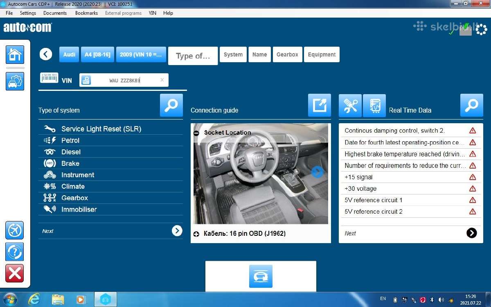The height and width of the screenshot is (307, 491).
Task: Open the Documents menu
Action: (55, 13)
